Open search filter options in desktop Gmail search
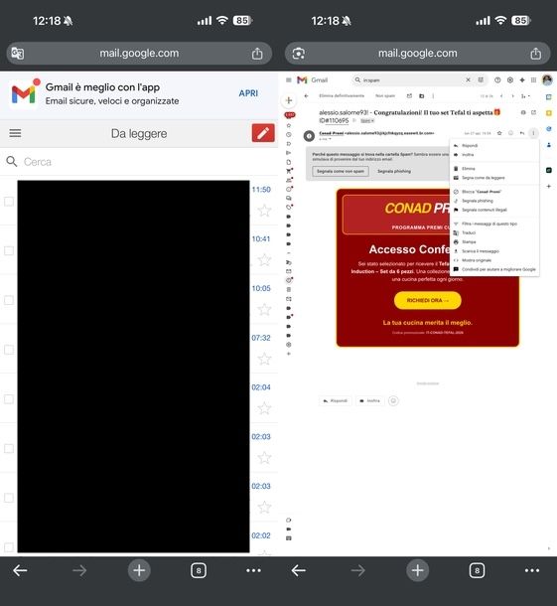This screenshot has width=557, height=606. (x=481, y=80)
